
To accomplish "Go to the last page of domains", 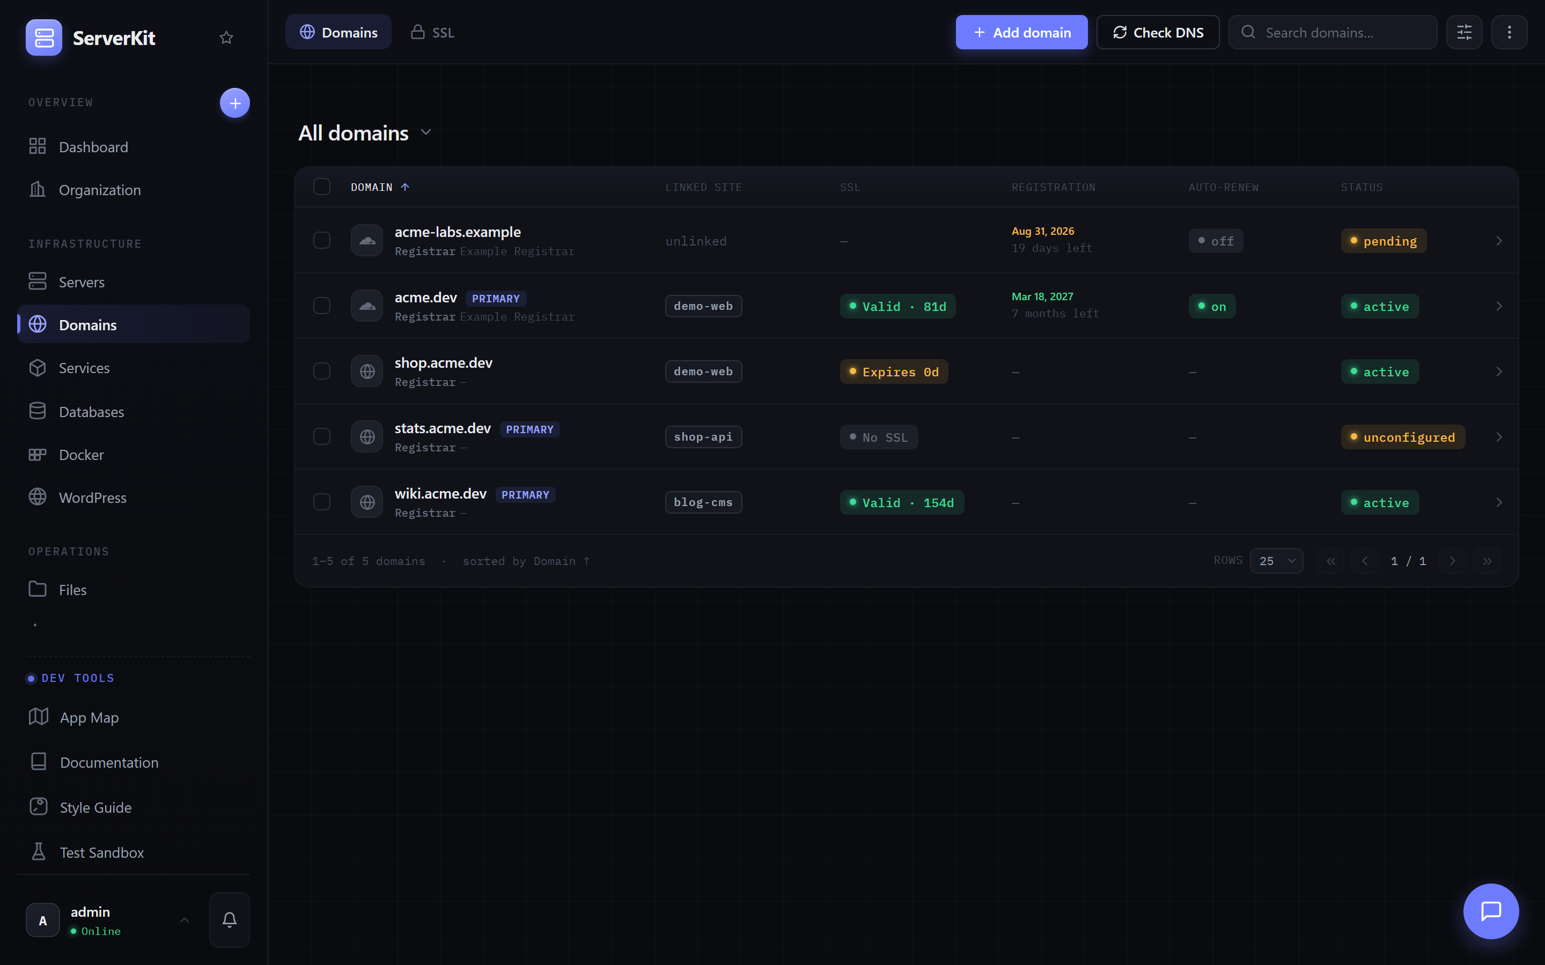I will pyautogui.click(x=1487, y=561).
